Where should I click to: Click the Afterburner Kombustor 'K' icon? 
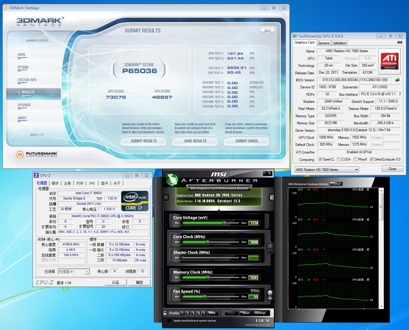tap(166, 197)
